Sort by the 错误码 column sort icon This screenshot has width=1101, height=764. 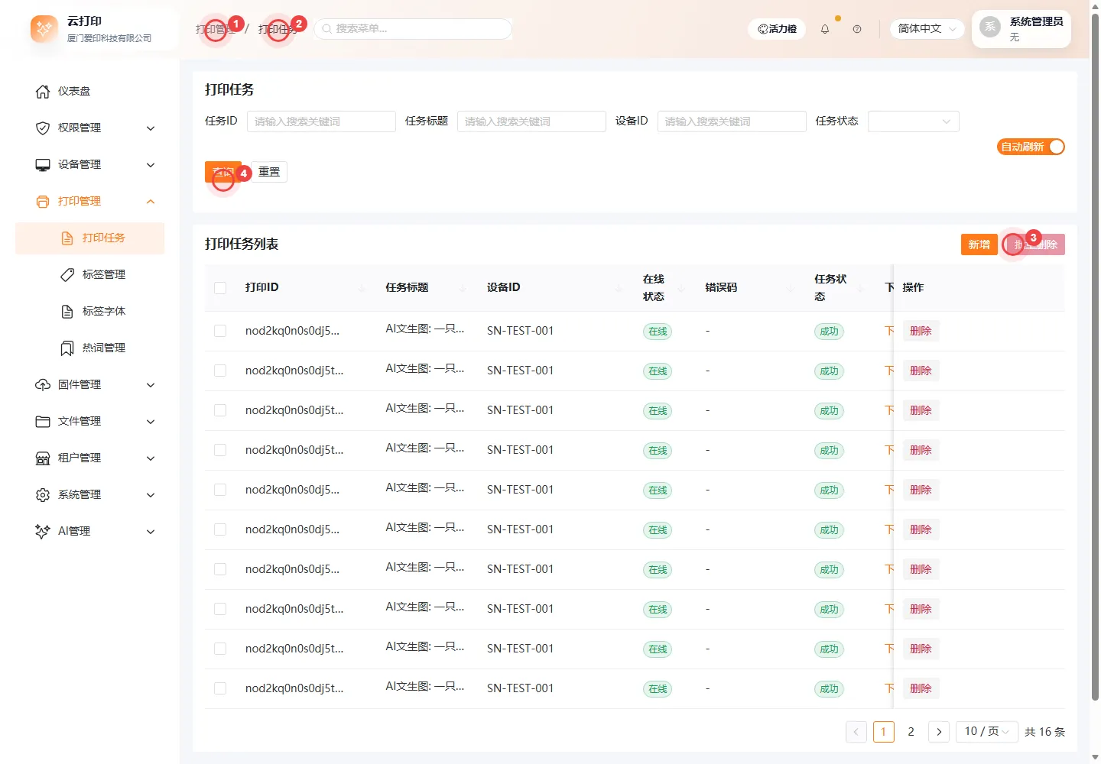pyautogui.click(x=791, y=288)
